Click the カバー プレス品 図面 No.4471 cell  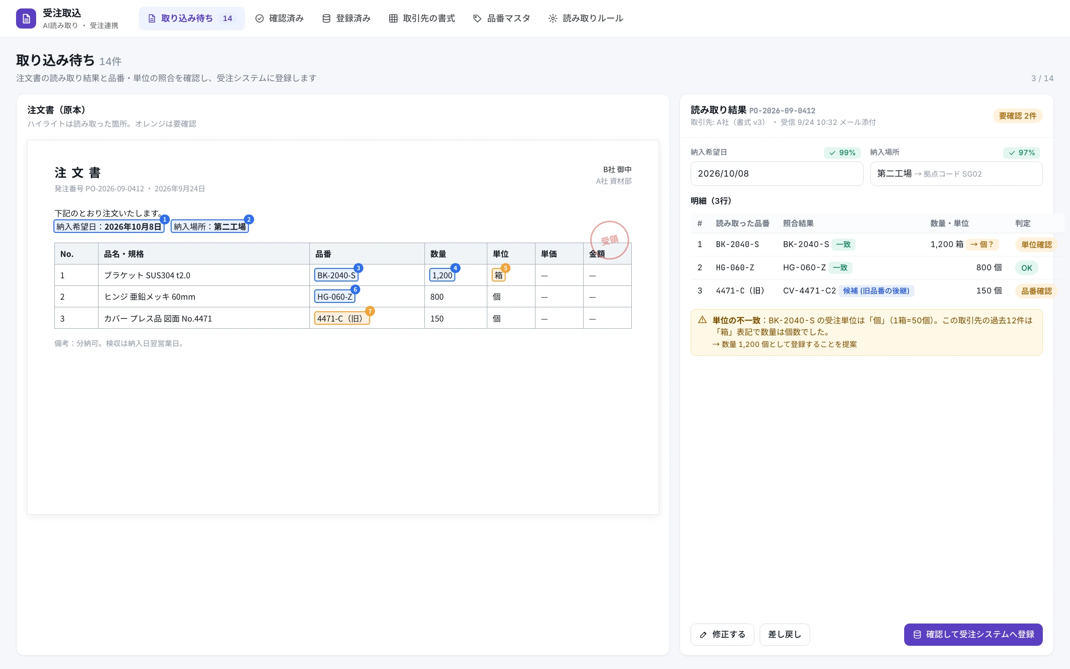click(x=204, y=318)
